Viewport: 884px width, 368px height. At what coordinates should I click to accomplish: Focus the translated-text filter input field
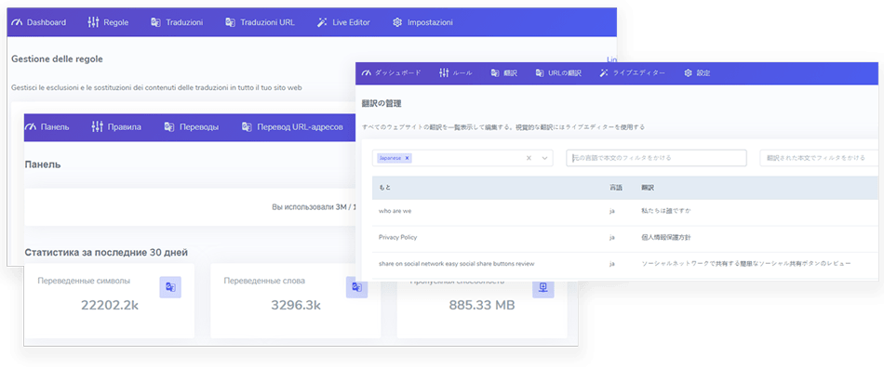[x=822, y=158]
